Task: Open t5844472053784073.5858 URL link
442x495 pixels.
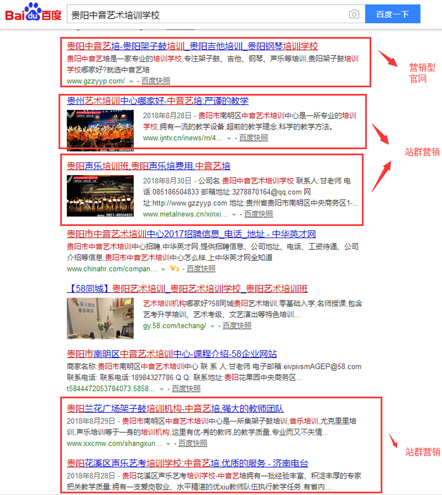Action: pyautogui.click(x=111, y=388)
